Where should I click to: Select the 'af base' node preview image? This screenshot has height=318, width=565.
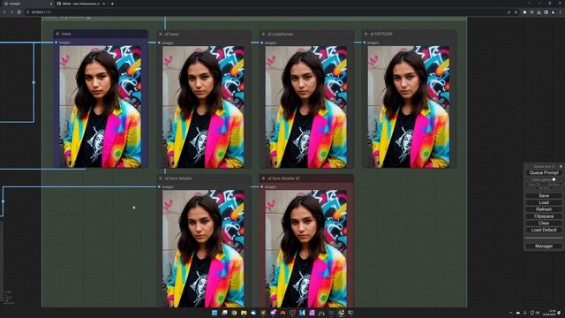click(x=203, y=107)
